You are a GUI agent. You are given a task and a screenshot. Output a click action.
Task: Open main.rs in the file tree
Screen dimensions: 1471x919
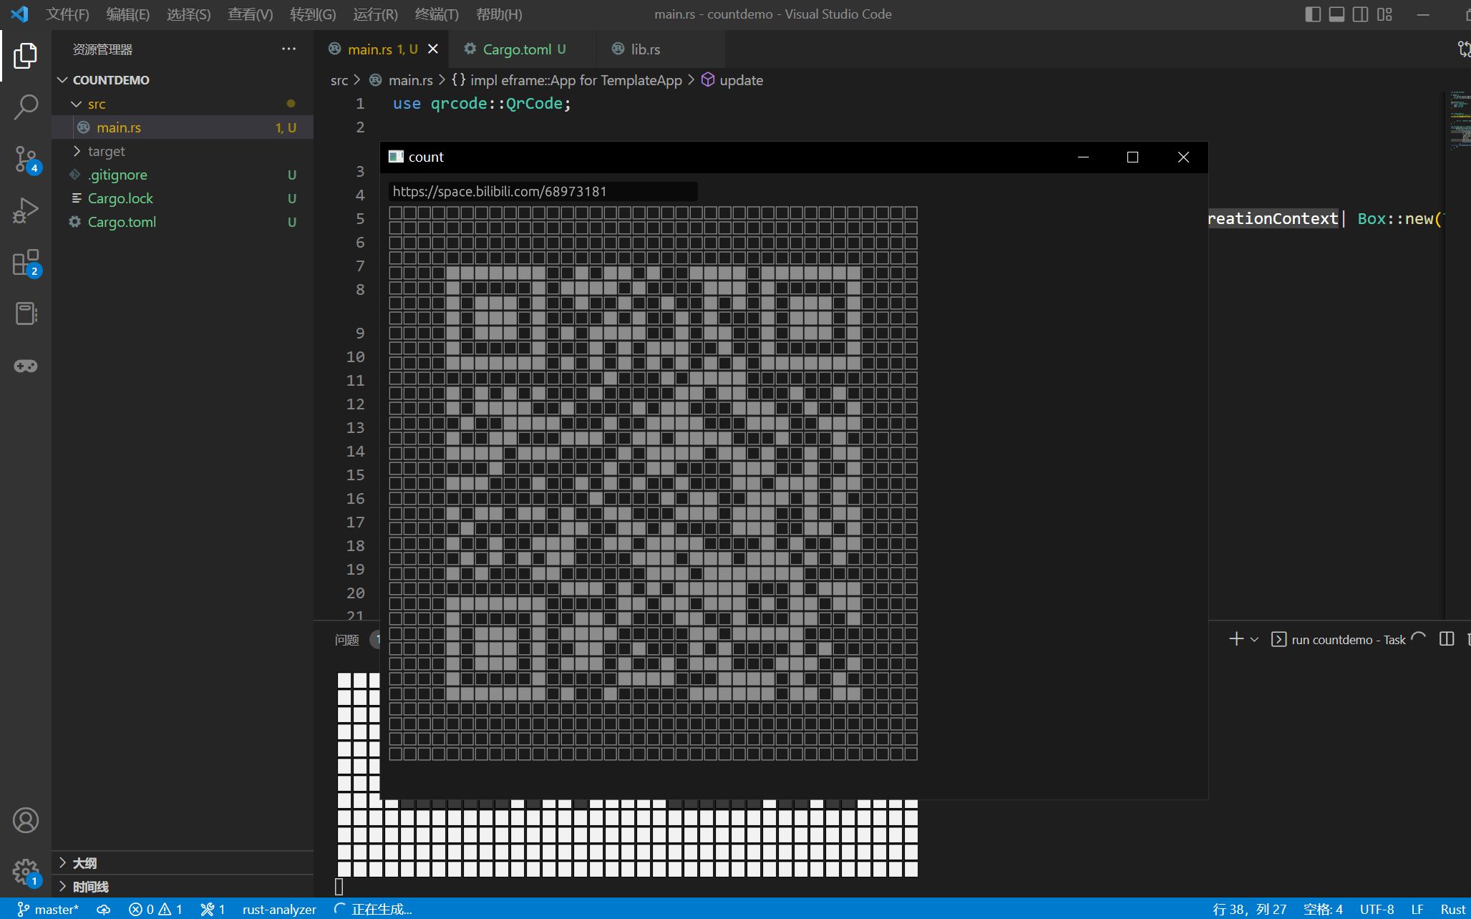pos(183,127)
